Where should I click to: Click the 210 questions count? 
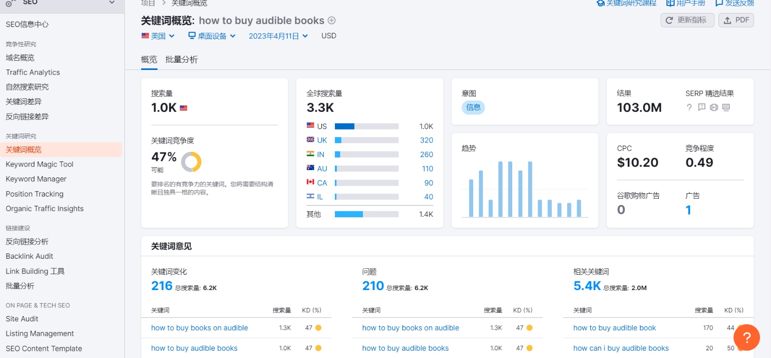pos(373,286)
